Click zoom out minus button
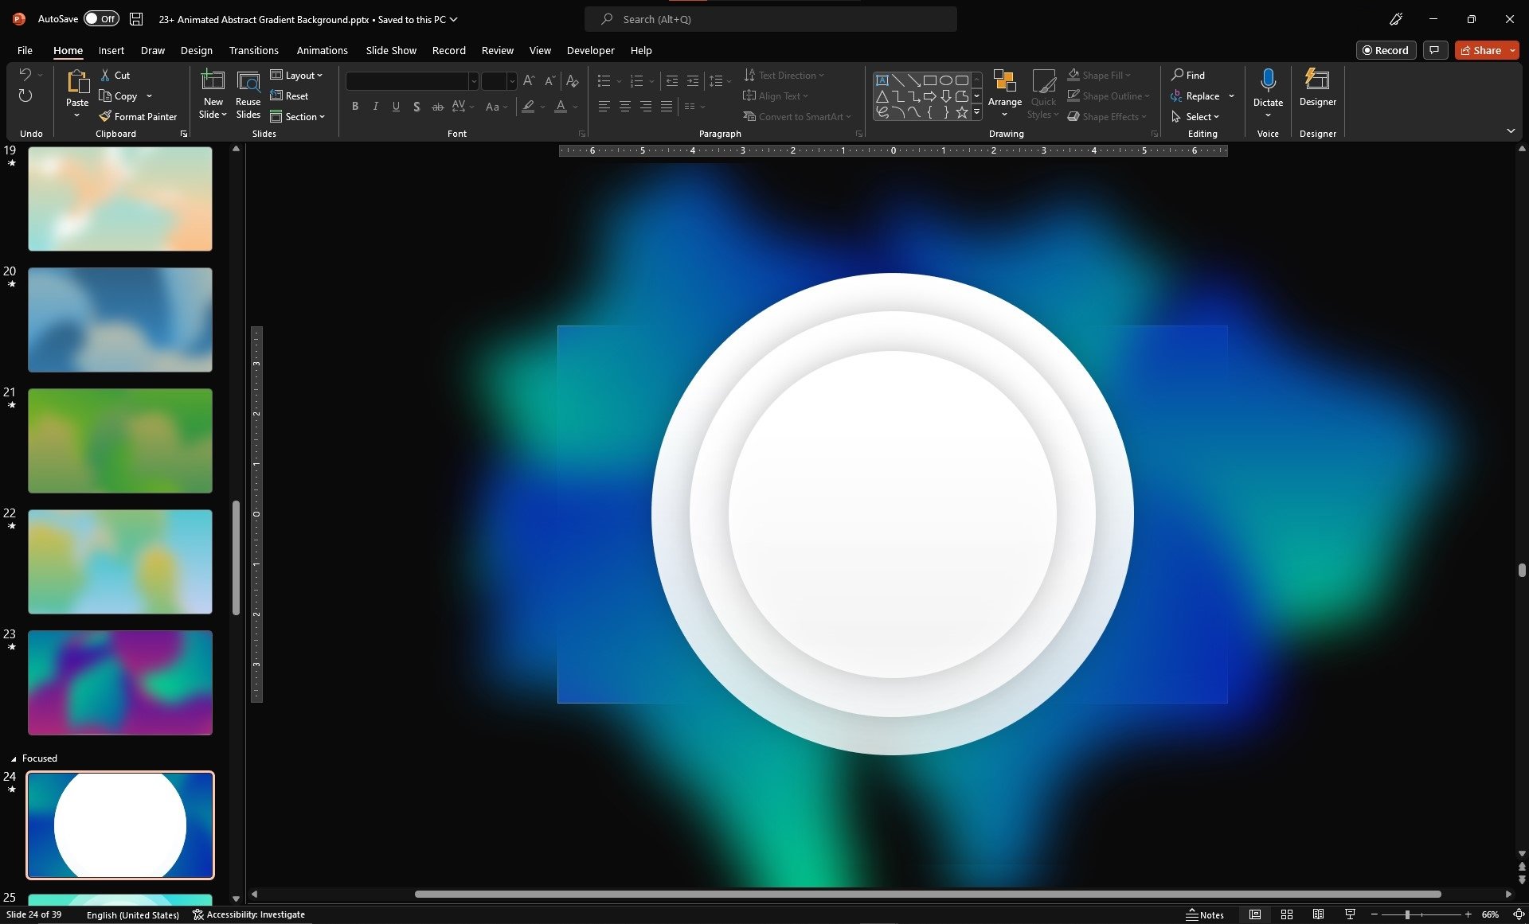This screenshot has height=924, width=1529. coord(1375,914)
